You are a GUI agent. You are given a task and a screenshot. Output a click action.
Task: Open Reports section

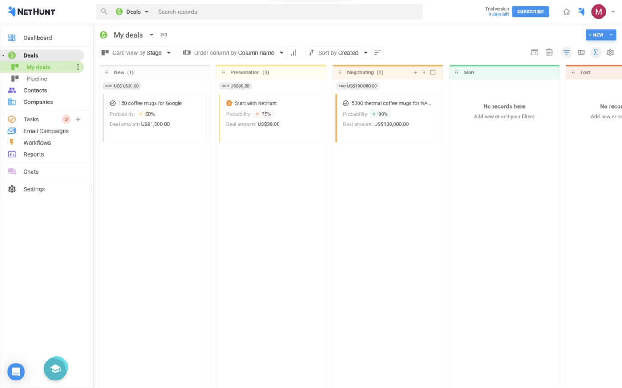pos(34,154)
